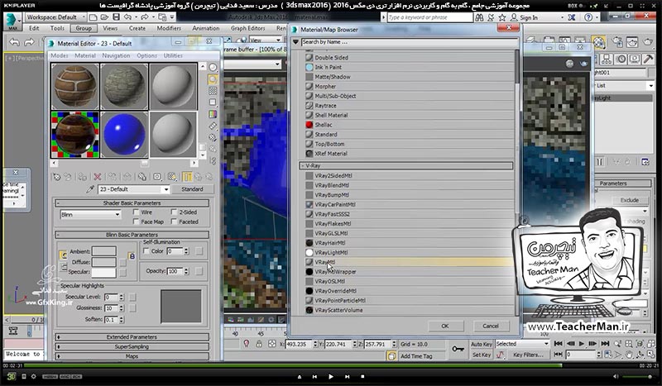The image size is (662, 386).
Task: Click OK in Material/Map Browser
Action: [x=445, y=326]
